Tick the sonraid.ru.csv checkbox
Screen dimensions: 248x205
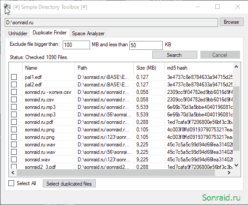(14, 100)
